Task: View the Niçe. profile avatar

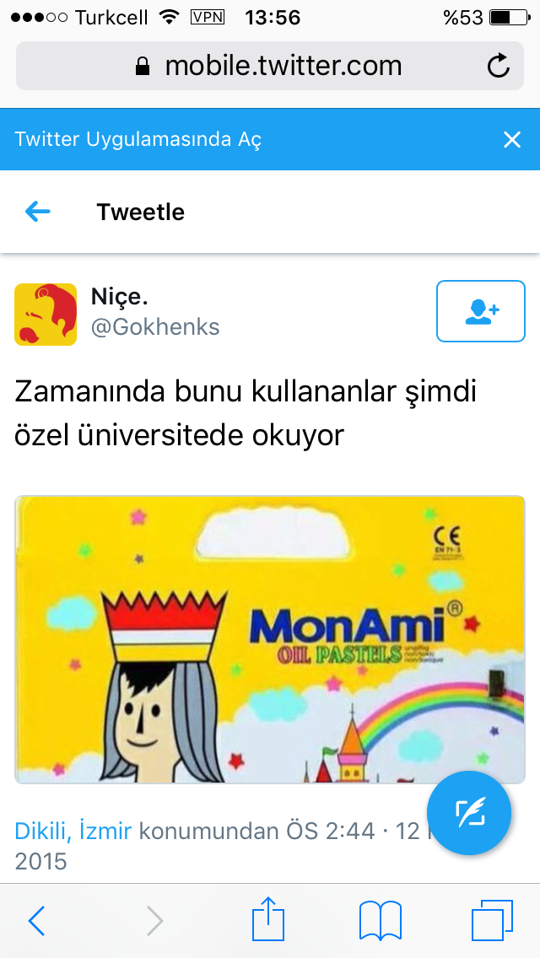Action: [x=46, y=315]
